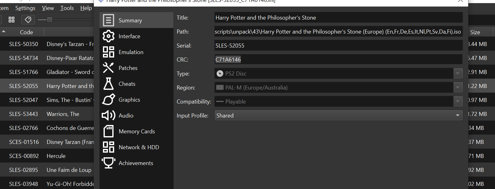Open the Tools menu
Screen dimensions: 495x189
tap(67, 8)
